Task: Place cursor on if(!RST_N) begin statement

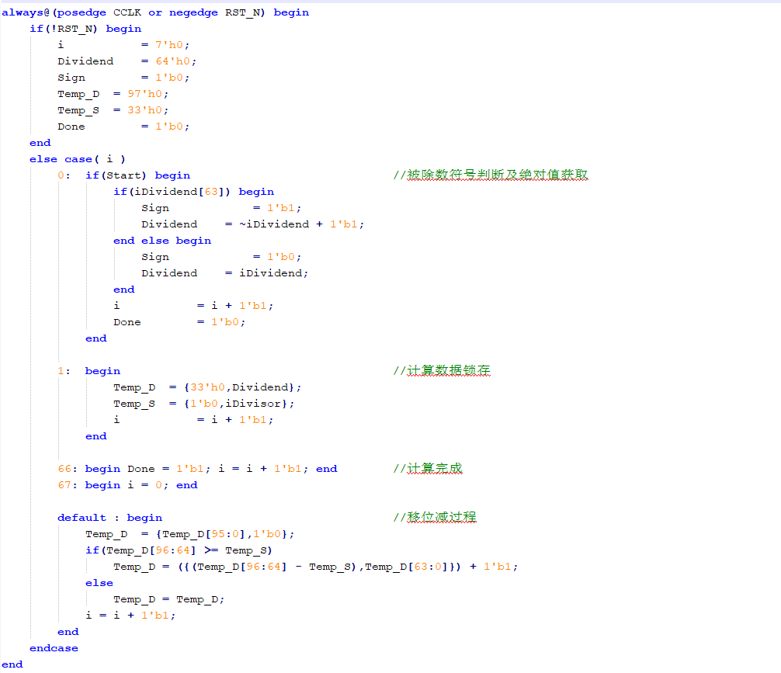Action: [x=85, y=29]
